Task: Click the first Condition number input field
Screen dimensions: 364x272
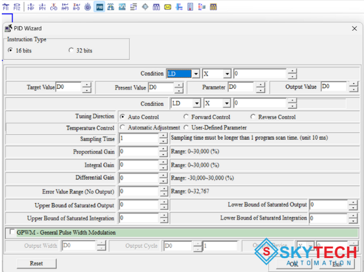Action: (260, 74)
